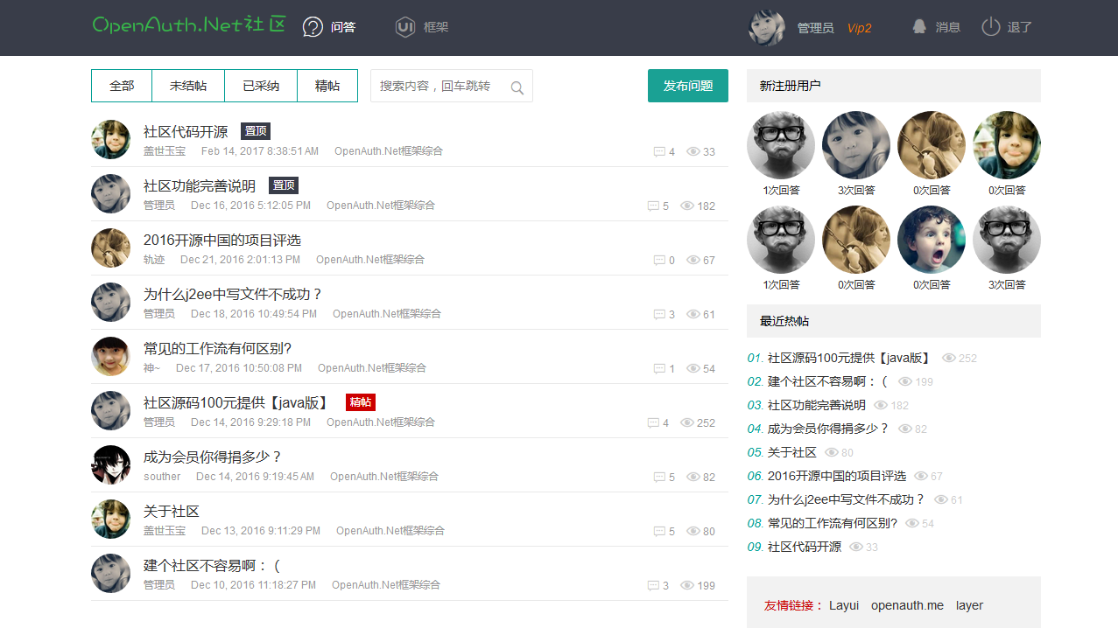Image resolution: width=1118 pixels, height=628 pixels.
Task: Open the 消息 notification bell icon
Action: (x=918, y=26)
